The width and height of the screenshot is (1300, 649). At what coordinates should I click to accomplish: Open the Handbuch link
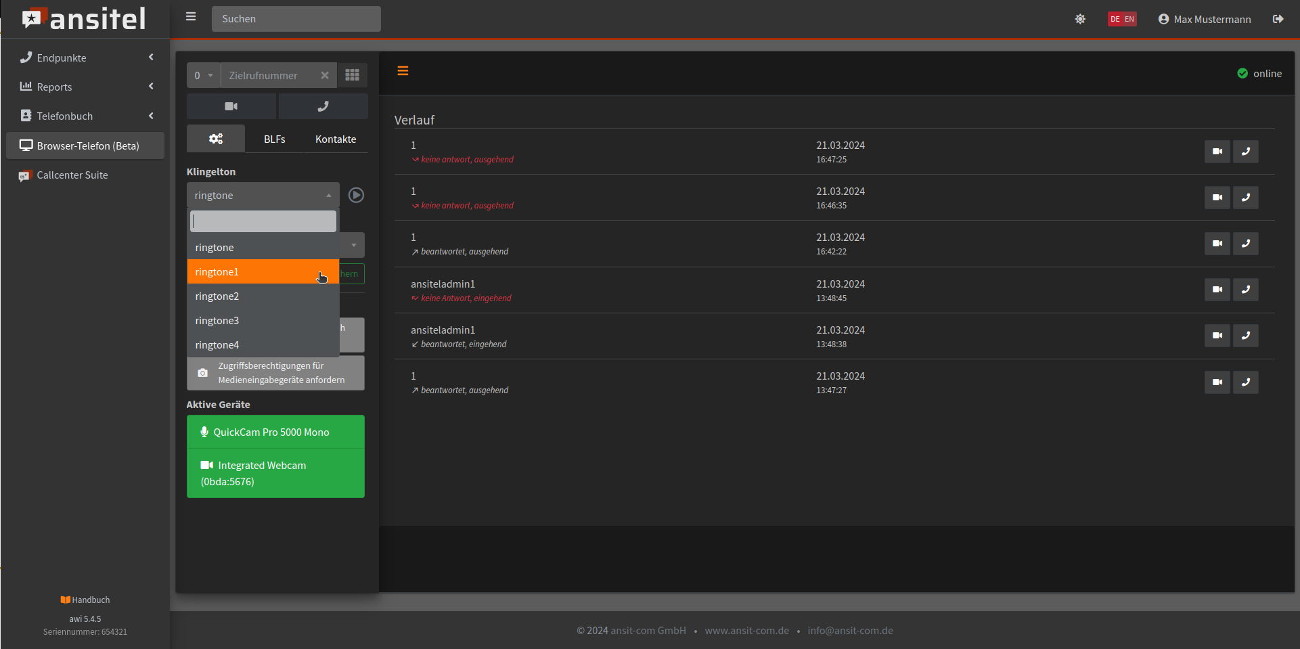(85, 600)
